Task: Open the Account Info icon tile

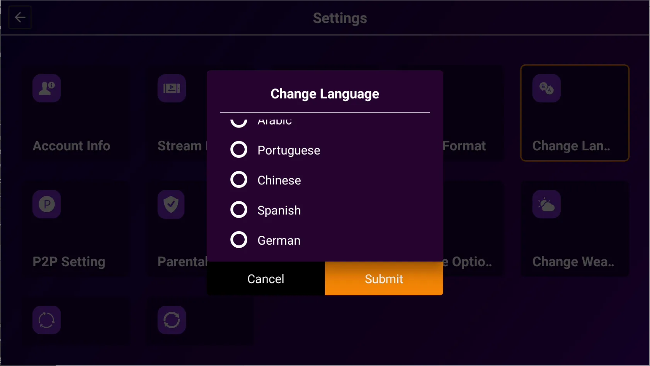Action: (x=47, y=88)
